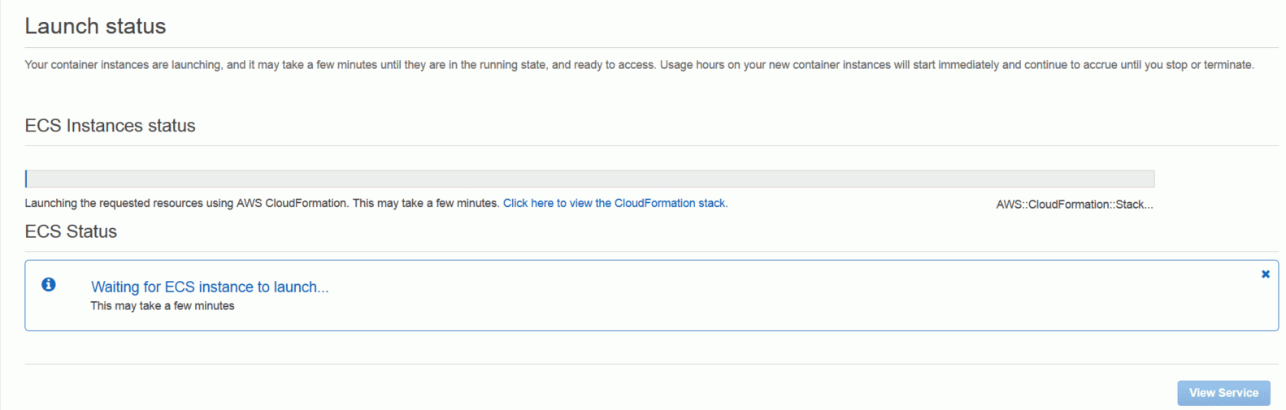The image size is (1286, 410).
Task: Click Launching the requested resources text
Action: click(x=262, y=203)
